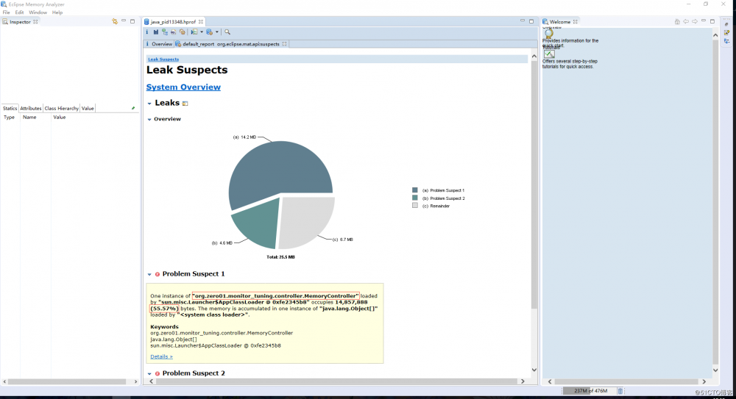The image size is (736, 399).
Task: Click the Welcome panel vertical scrollbar up arrow
Action: click(x=715, y=35)
